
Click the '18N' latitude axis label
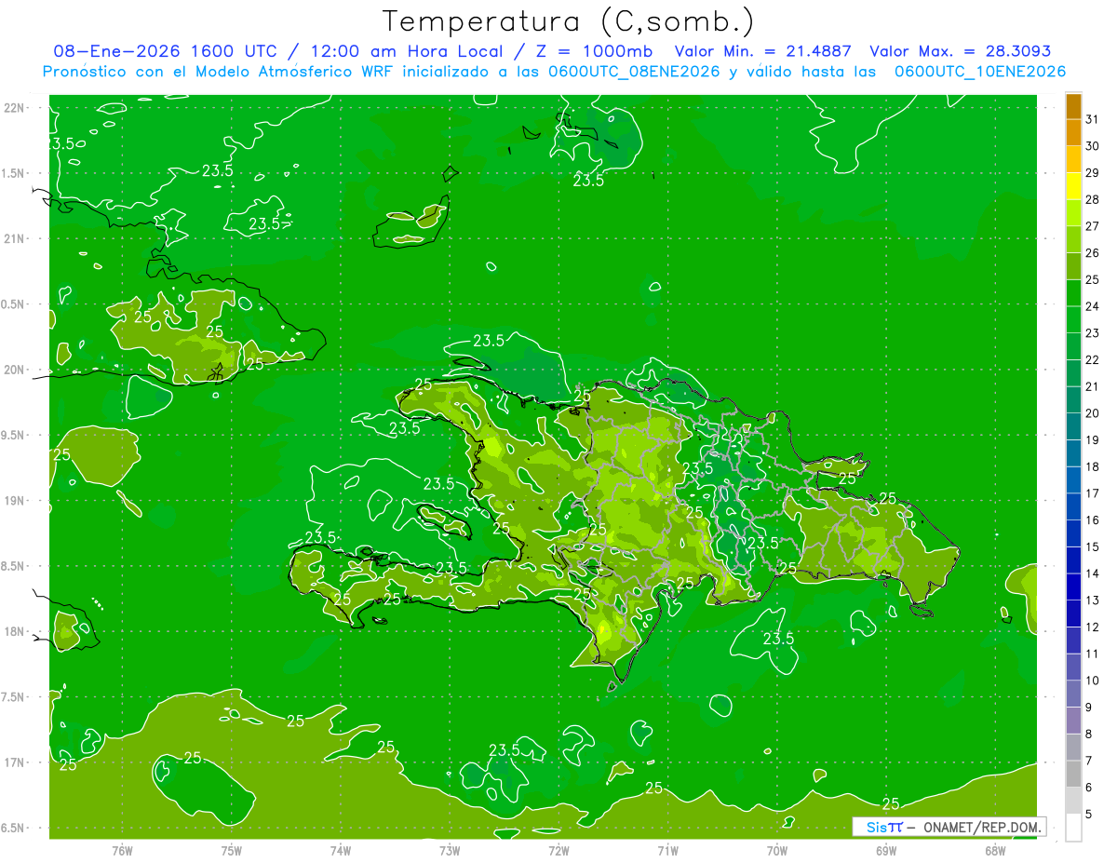pos(13,631)
